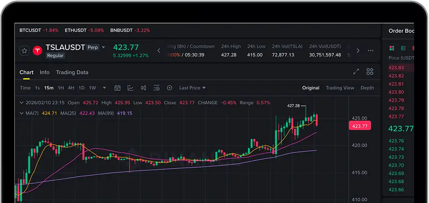Switch to Trading View chart

tap(340, 88)
